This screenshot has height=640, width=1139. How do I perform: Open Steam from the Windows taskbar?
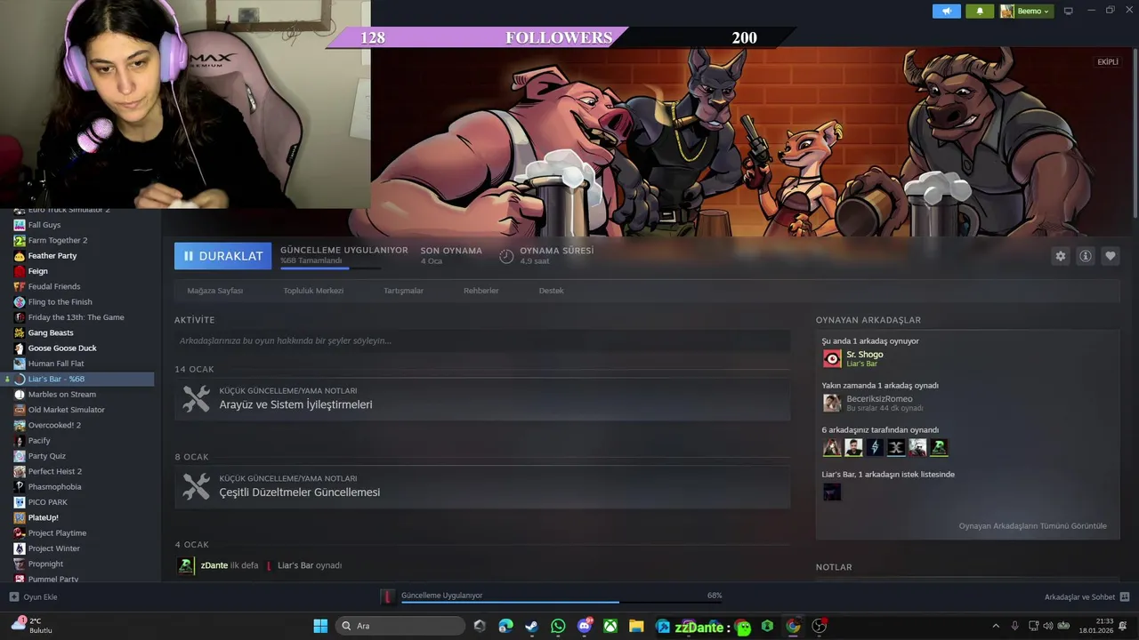coord(531,626)
